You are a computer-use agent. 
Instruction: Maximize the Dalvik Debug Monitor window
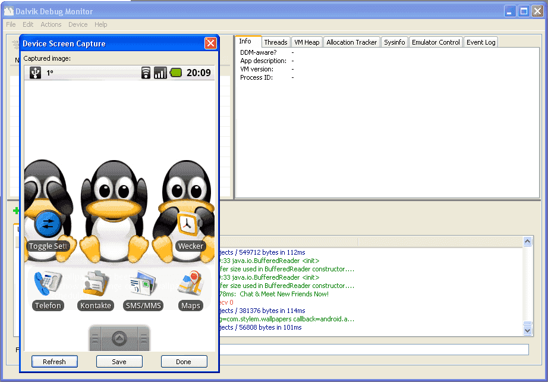tap(524, 11)
